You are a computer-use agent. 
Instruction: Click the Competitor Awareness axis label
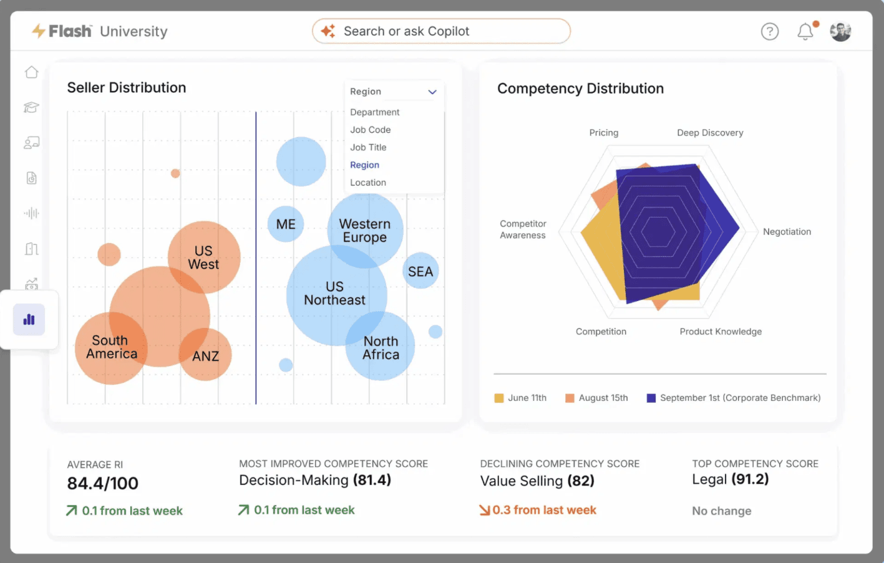click(523, 229)
